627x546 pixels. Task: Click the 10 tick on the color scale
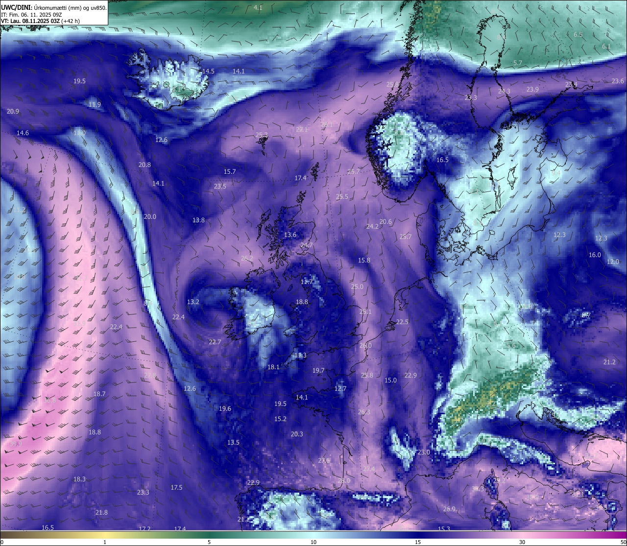tap(313, 542)
